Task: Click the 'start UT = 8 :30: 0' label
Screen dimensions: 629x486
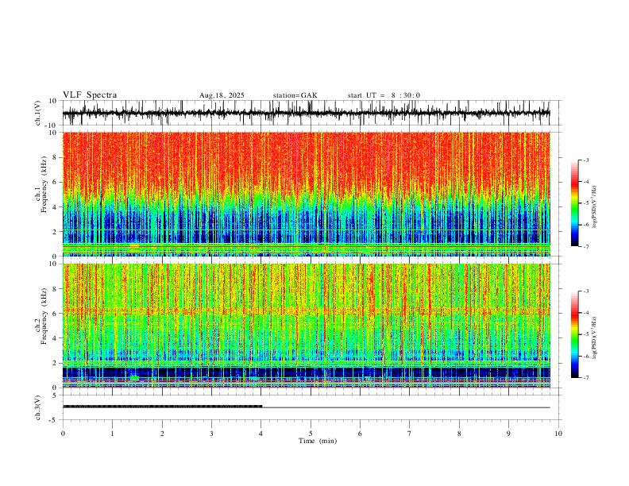Action: [384, 95]
